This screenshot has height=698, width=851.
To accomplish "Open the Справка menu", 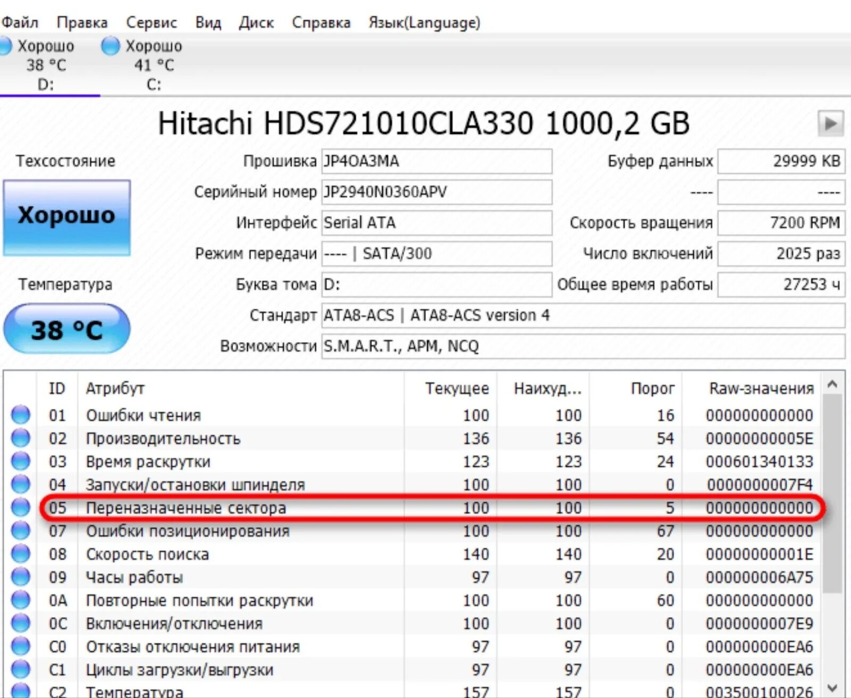I will click(321, 22).
